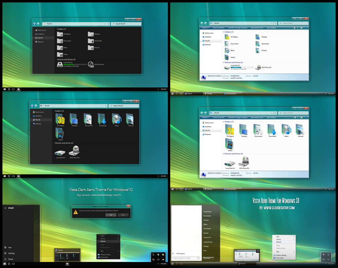This screenshot has height=268, width=338.
Task: Open Organize dropdown in light list-view Explorer
Action: pyautogui.click(x=205, y=28)
